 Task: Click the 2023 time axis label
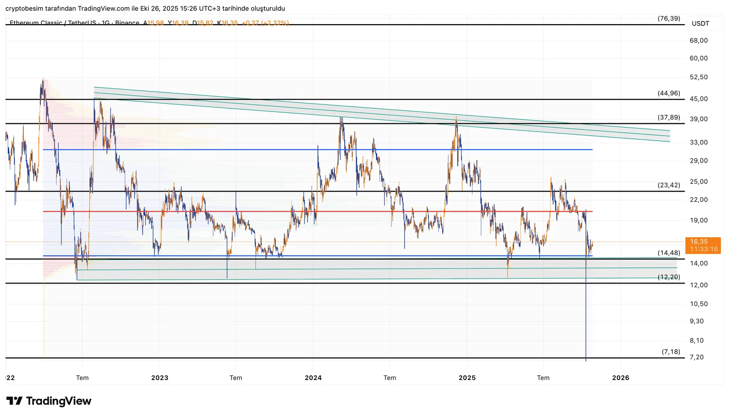pos(159,378)
